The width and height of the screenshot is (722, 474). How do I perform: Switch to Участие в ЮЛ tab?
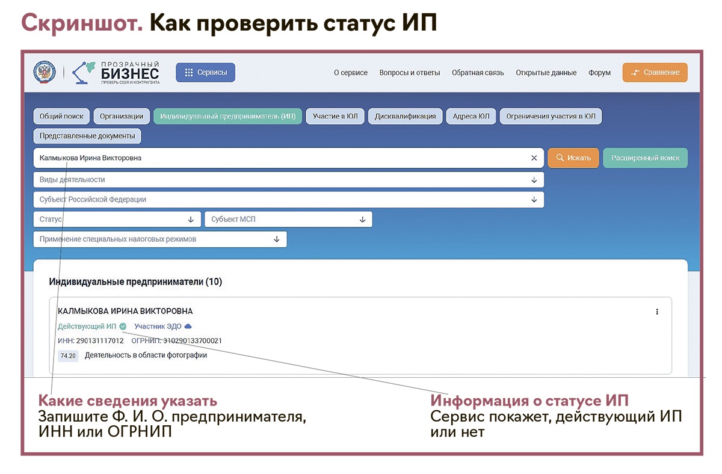pos(335,116)
